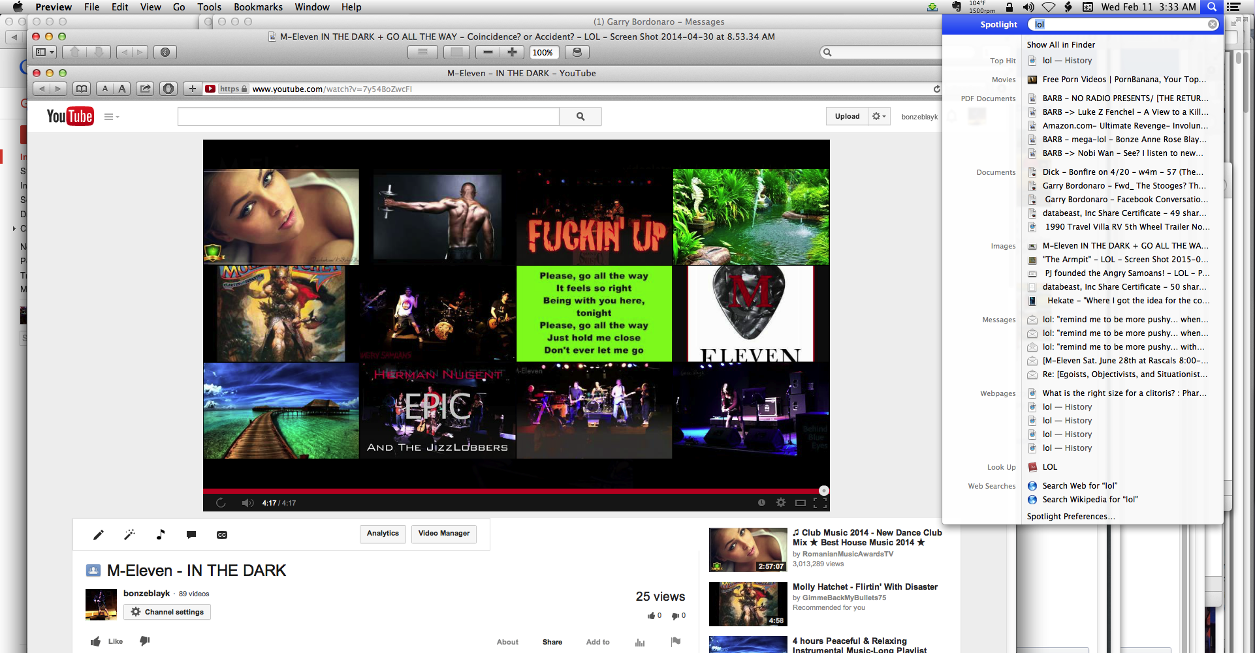This screenshot has height=653, width=1255.
Task: Switch to the Share tab below the video
Action: tap(552, 642)
